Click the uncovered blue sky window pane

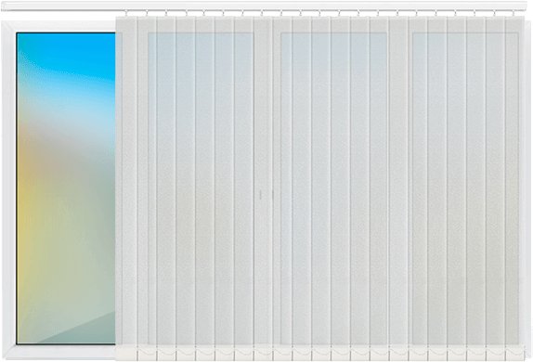(x=66, y=188)
